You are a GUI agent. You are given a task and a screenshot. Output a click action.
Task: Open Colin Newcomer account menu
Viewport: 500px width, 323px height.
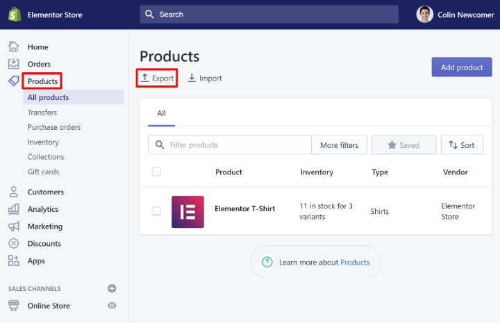point(455,15)
